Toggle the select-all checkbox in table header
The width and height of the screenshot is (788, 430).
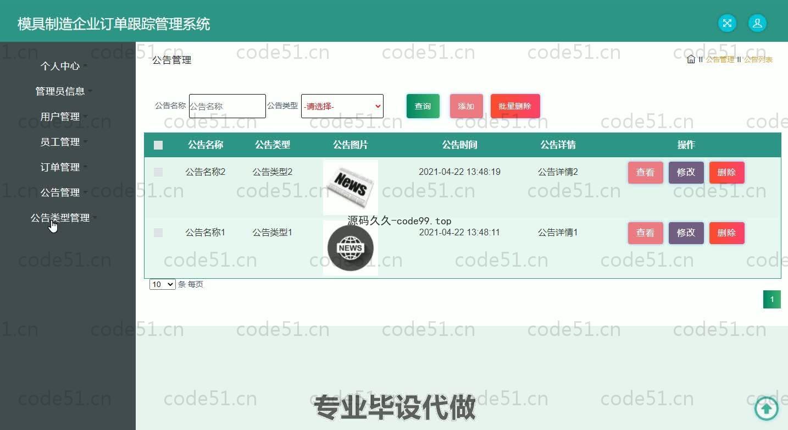tap(158, 145)
